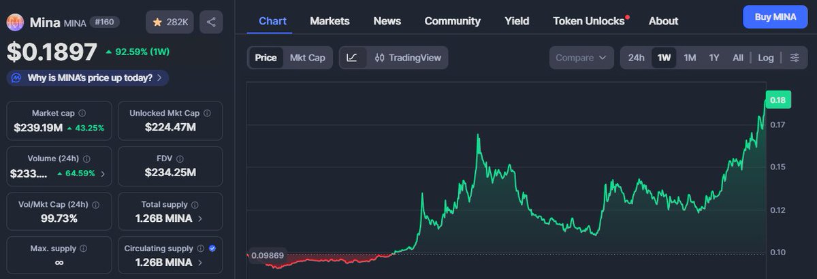Image resolution: width=817 pixels, height=279 pixels.
Task: Click the $239.19M market cap value
Action: point(38,127)
